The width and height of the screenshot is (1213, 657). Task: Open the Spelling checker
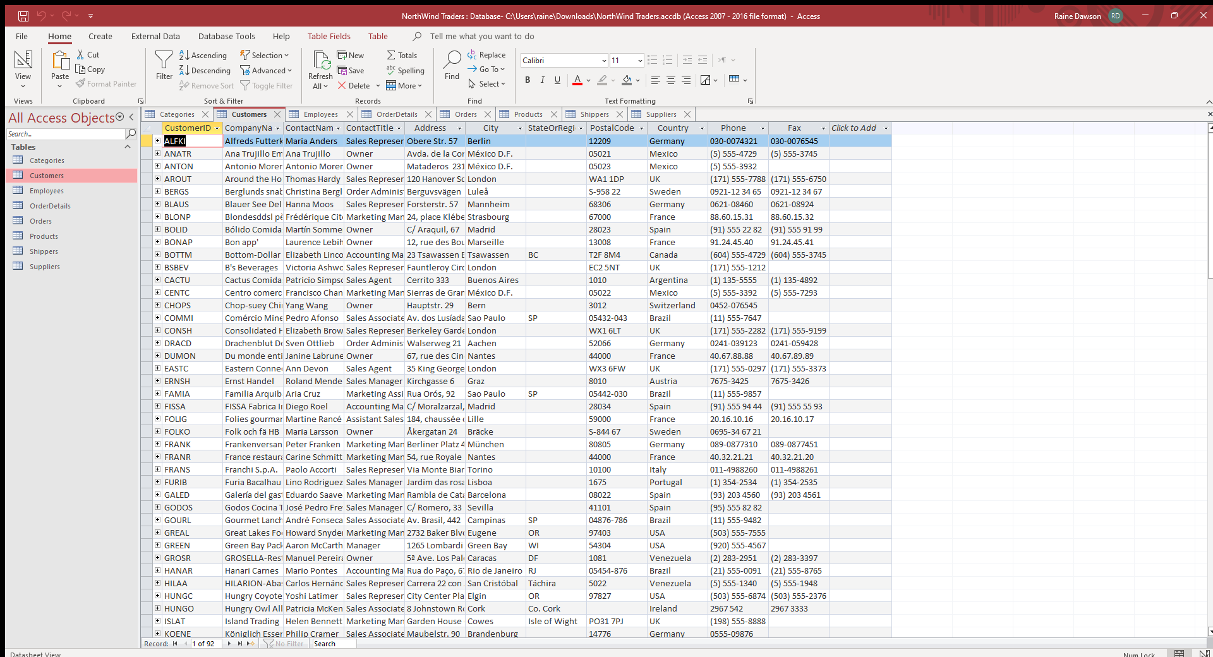(x=406, y=70)
